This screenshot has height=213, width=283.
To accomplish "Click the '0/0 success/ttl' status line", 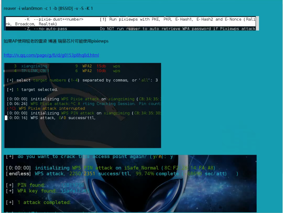I will [51, 118].
